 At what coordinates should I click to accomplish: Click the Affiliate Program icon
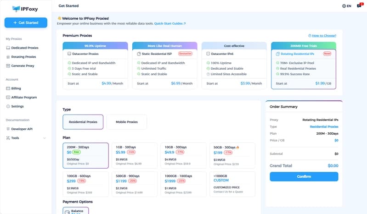[x=8, y=97]
